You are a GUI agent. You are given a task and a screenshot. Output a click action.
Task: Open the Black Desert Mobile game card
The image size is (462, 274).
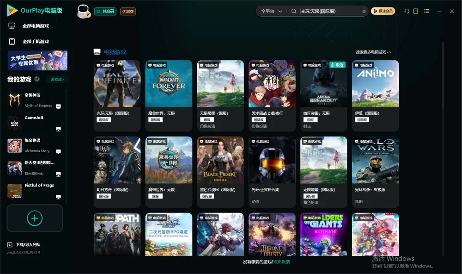220,172
